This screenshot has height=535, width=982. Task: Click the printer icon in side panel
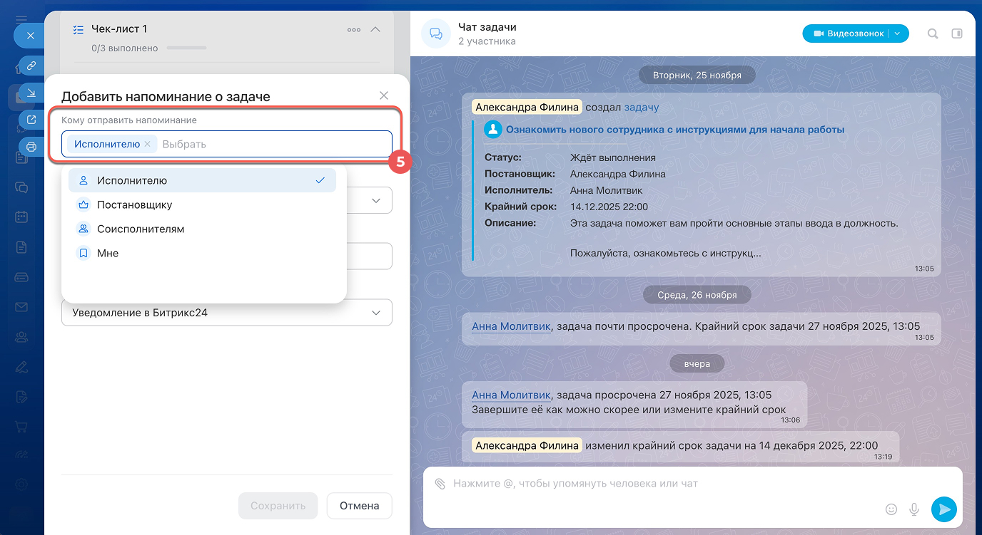tap(31, 147)
